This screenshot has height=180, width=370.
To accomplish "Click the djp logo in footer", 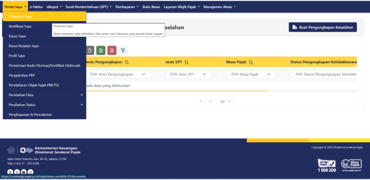I will pos(26,150).
